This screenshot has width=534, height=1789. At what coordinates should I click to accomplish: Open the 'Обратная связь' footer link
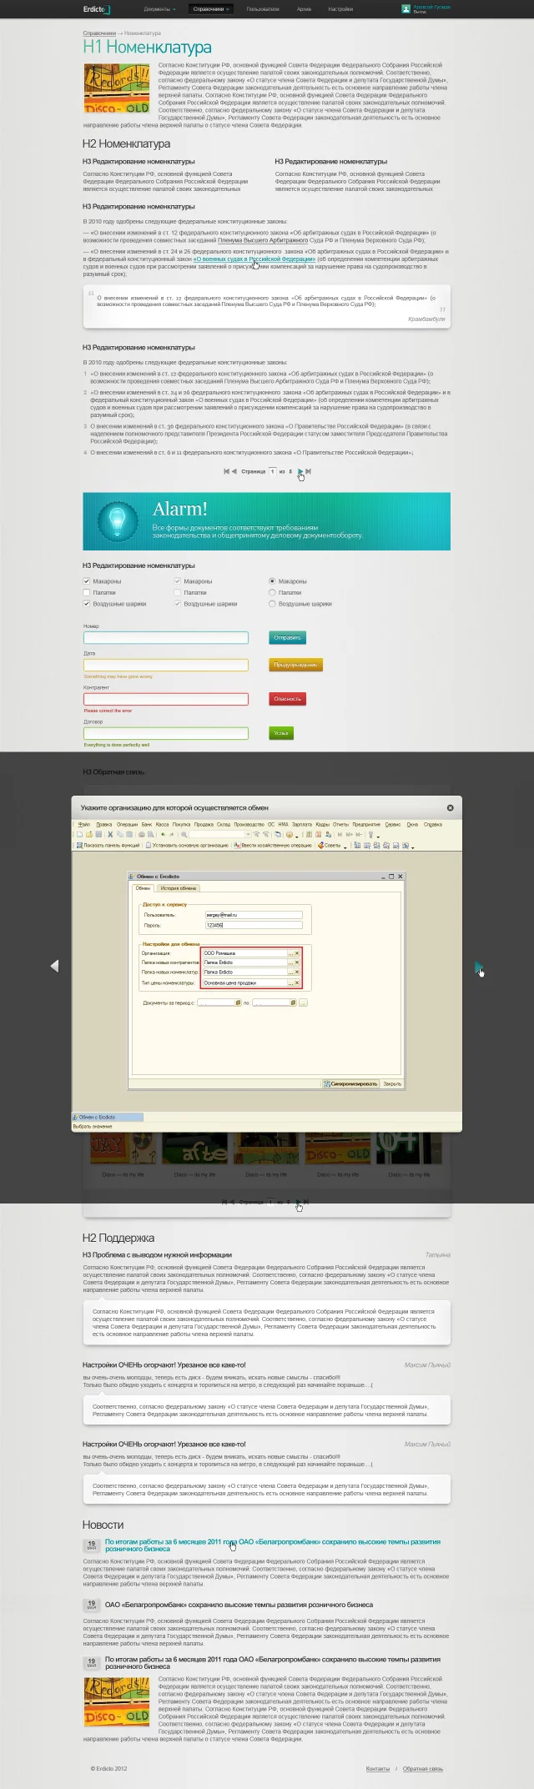[x=423, y=1768]
